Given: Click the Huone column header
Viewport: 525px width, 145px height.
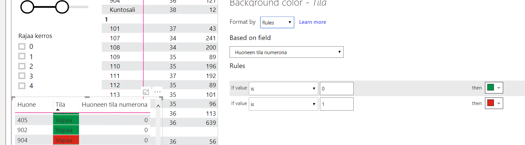Looking at the screenshot, I should 26,105.
